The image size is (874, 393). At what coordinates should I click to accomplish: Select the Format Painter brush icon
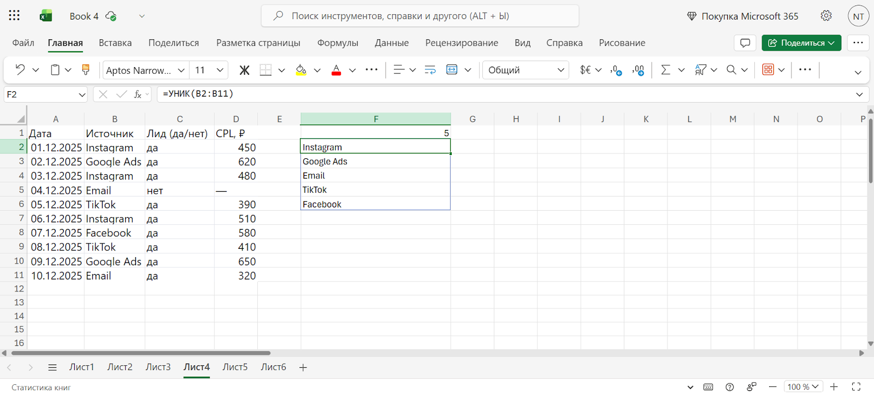point(86,70)
